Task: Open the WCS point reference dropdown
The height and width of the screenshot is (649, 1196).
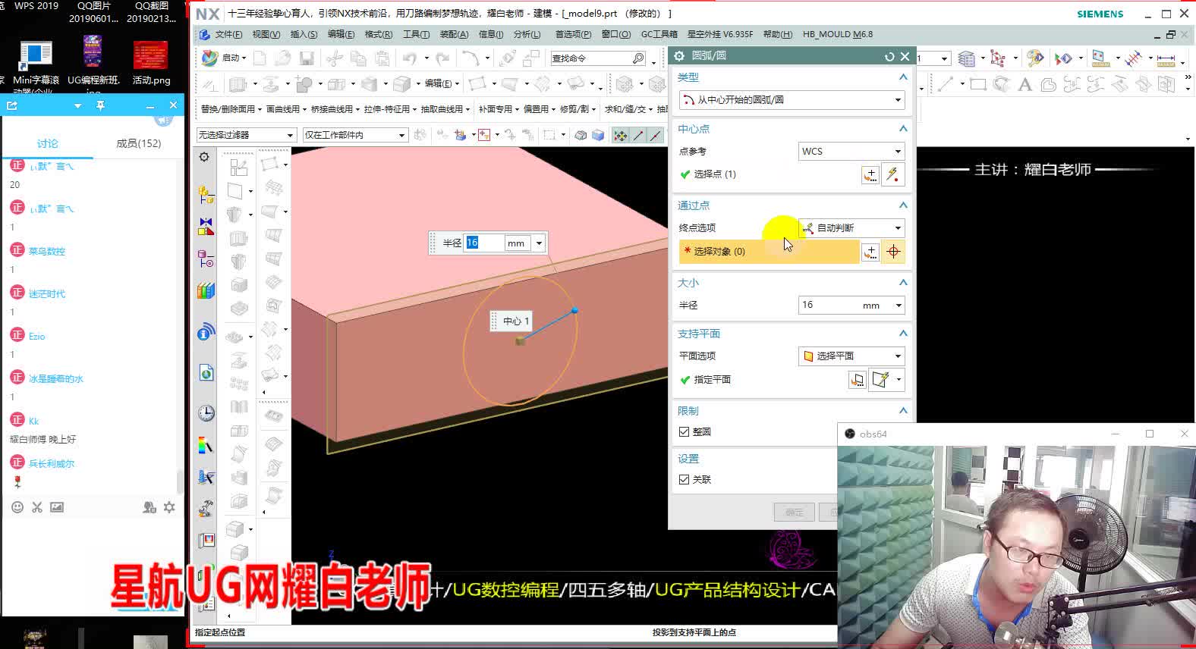Action: pyautogui.click(x=851, y=152)
